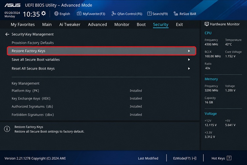Select Save all Secure Boot variables
247x165 pixels.
pyautogui.click(x=101, y=59)
